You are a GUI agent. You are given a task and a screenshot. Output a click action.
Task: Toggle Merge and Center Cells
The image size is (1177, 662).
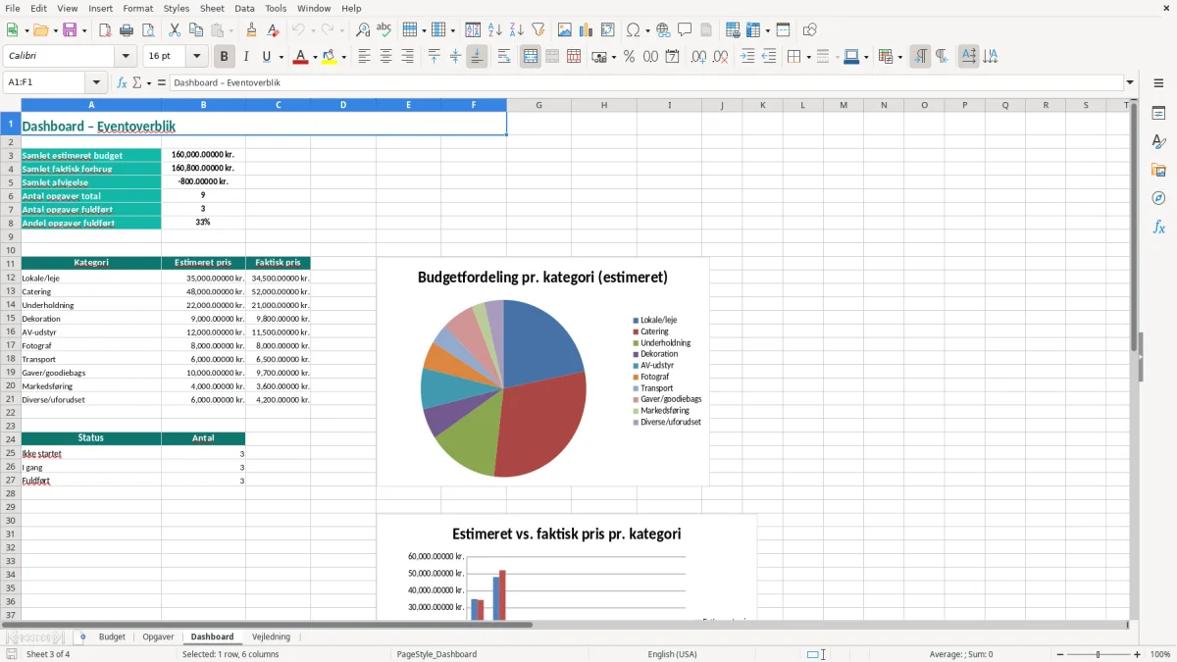coord(531,57)
